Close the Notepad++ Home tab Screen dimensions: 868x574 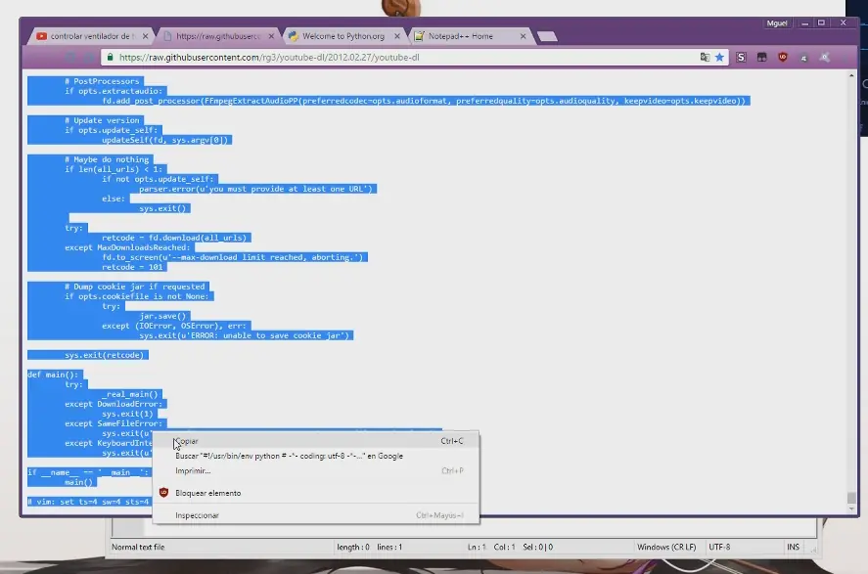[524, 36]
